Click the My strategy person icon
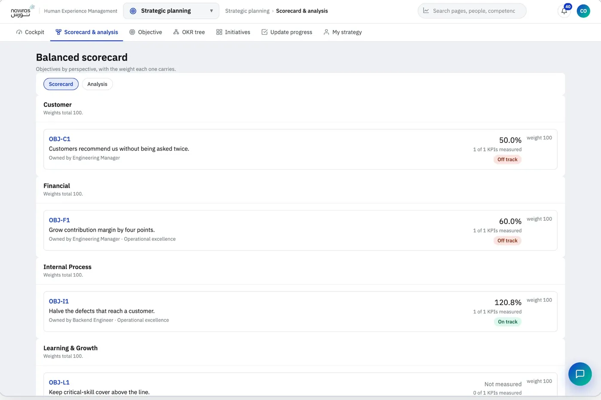The height and width of the screenshot is (400, 601). pos(326,32)
